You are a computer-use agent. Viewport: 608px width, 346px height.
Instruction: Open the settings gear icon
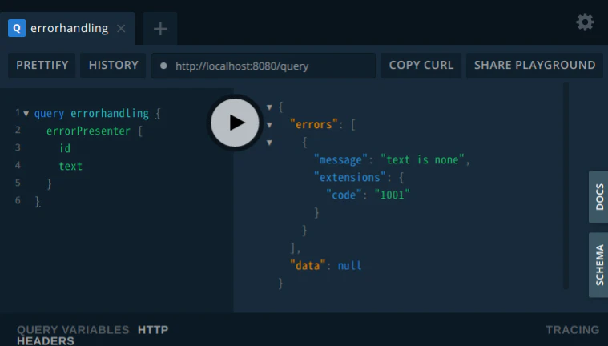(x=585, y=22)
